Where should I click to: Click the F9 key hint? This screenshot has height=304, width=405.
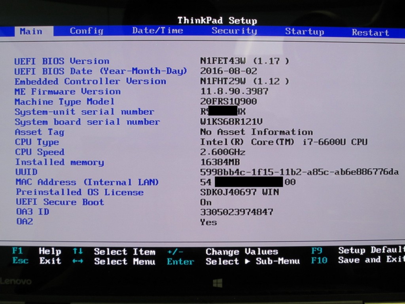tap(317, 251)
